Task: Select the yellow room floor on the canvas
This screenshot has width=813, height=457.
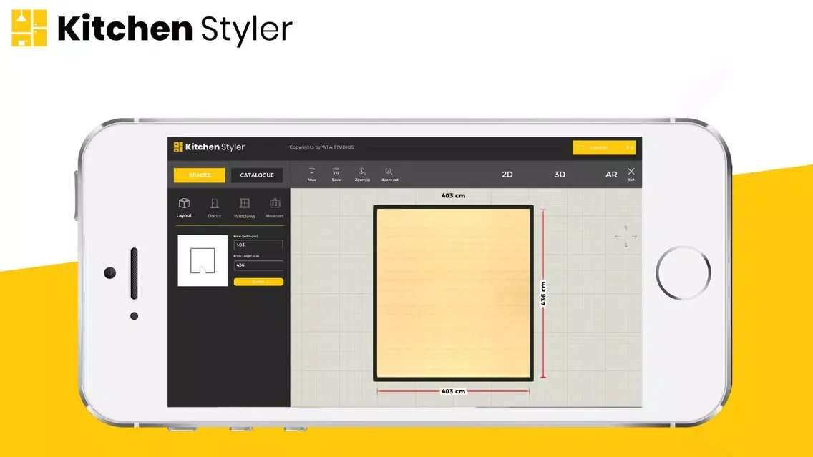Action: [453, 293]
